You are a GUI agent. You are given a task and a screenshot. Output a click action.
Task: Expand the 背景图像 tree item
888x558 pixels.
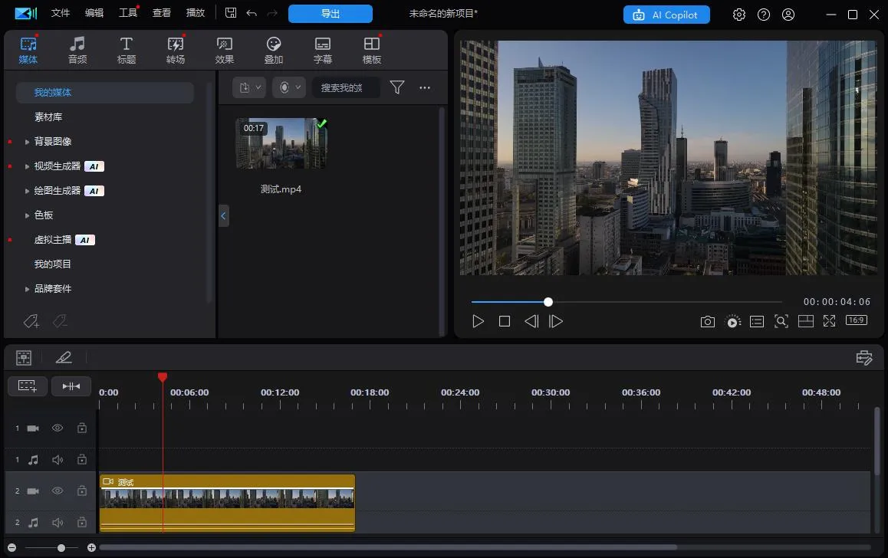(x=28, y=142)
